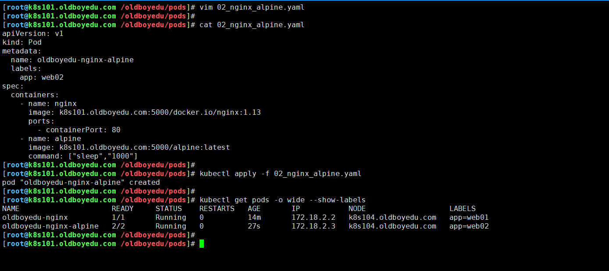Click the pod created output message

[81, 182]
